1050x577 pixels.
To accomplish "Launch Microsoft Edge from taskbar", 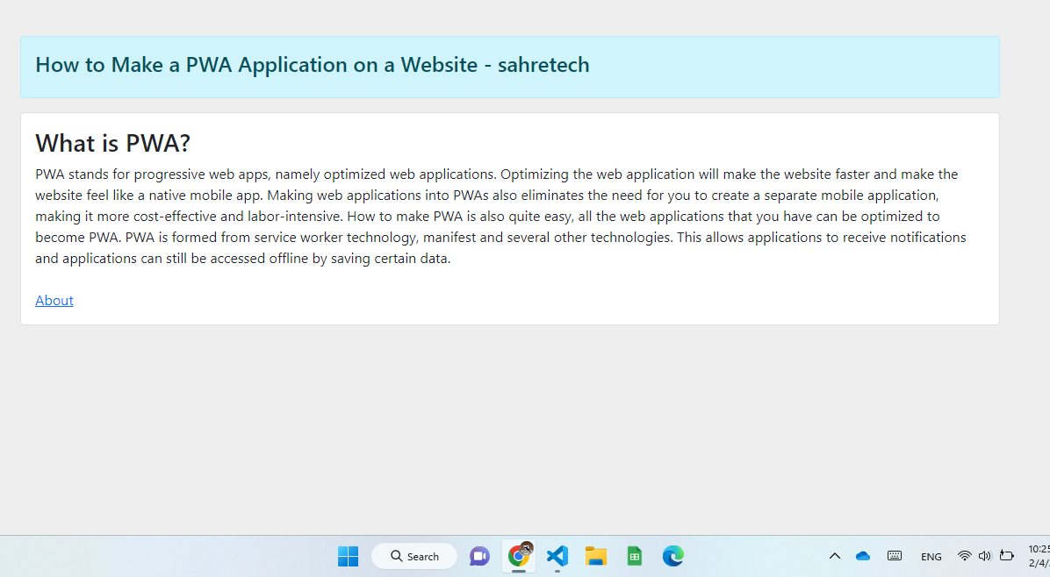I will (x=673, y=556).
